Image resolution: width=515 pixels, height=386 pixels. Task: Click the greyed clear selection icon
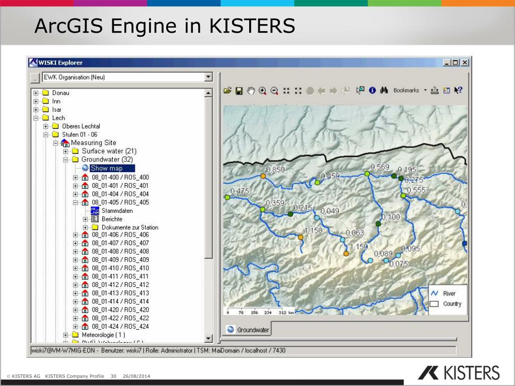coord(345,90)
